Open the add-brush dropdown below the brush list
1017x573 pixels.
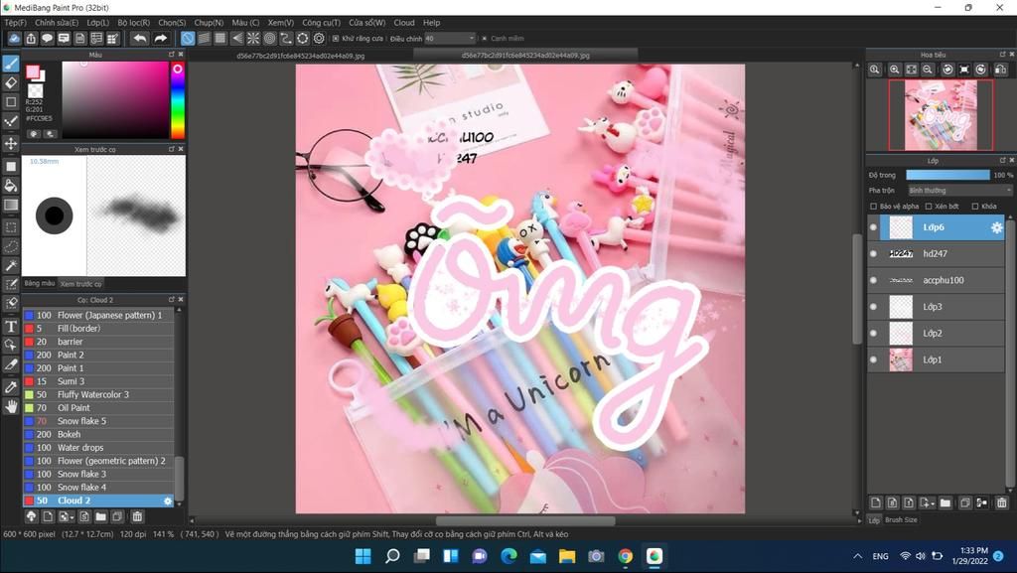point(66,516)
